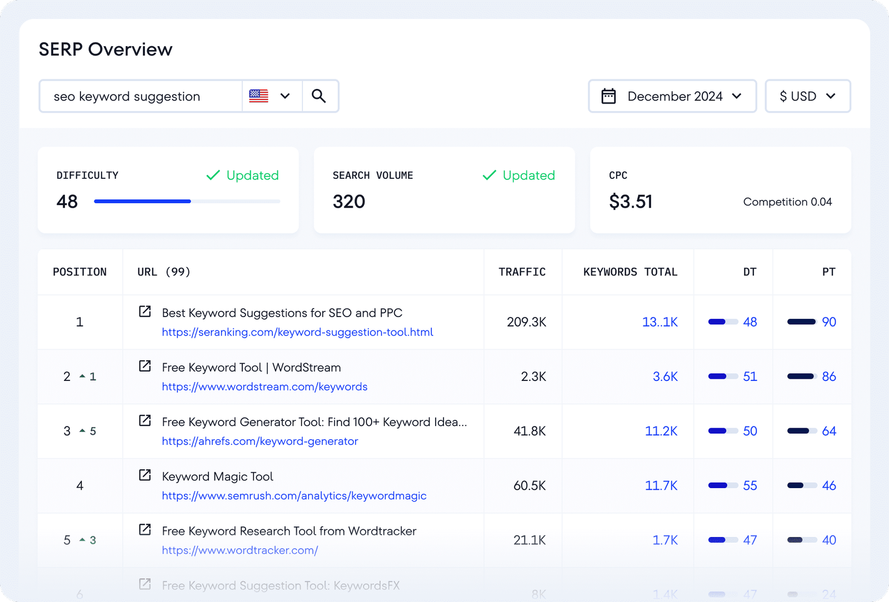Open the ahrefs.com keyword-generator URL
Viewport: 889px width, 602px height.
[x=260, y=441]
